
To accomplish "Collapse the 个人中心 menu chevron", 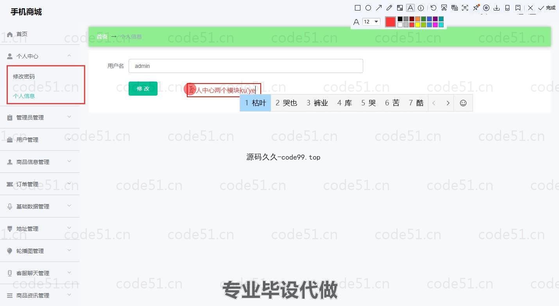I will [x=69, y=56].
